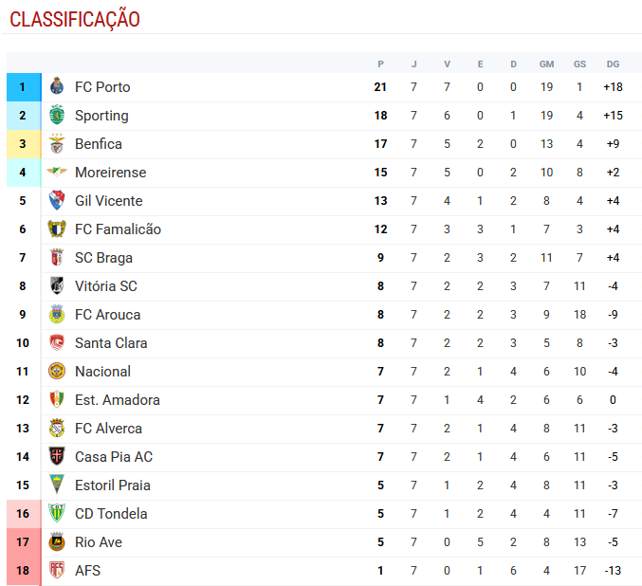Screen dimensions: 642x586
Task: Click the Rio Ave club crest
Action: [57, 542]
